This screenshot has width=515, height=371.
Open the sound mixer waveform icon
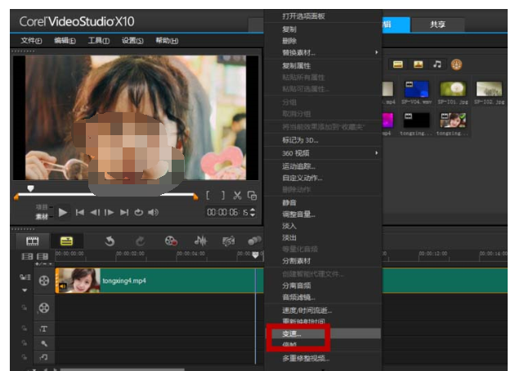point(200,242)
